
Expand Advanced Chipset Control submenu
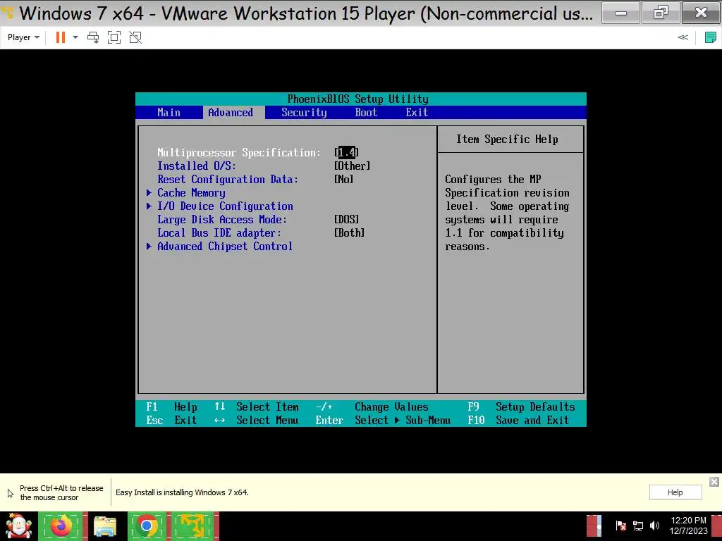[220, 246]
